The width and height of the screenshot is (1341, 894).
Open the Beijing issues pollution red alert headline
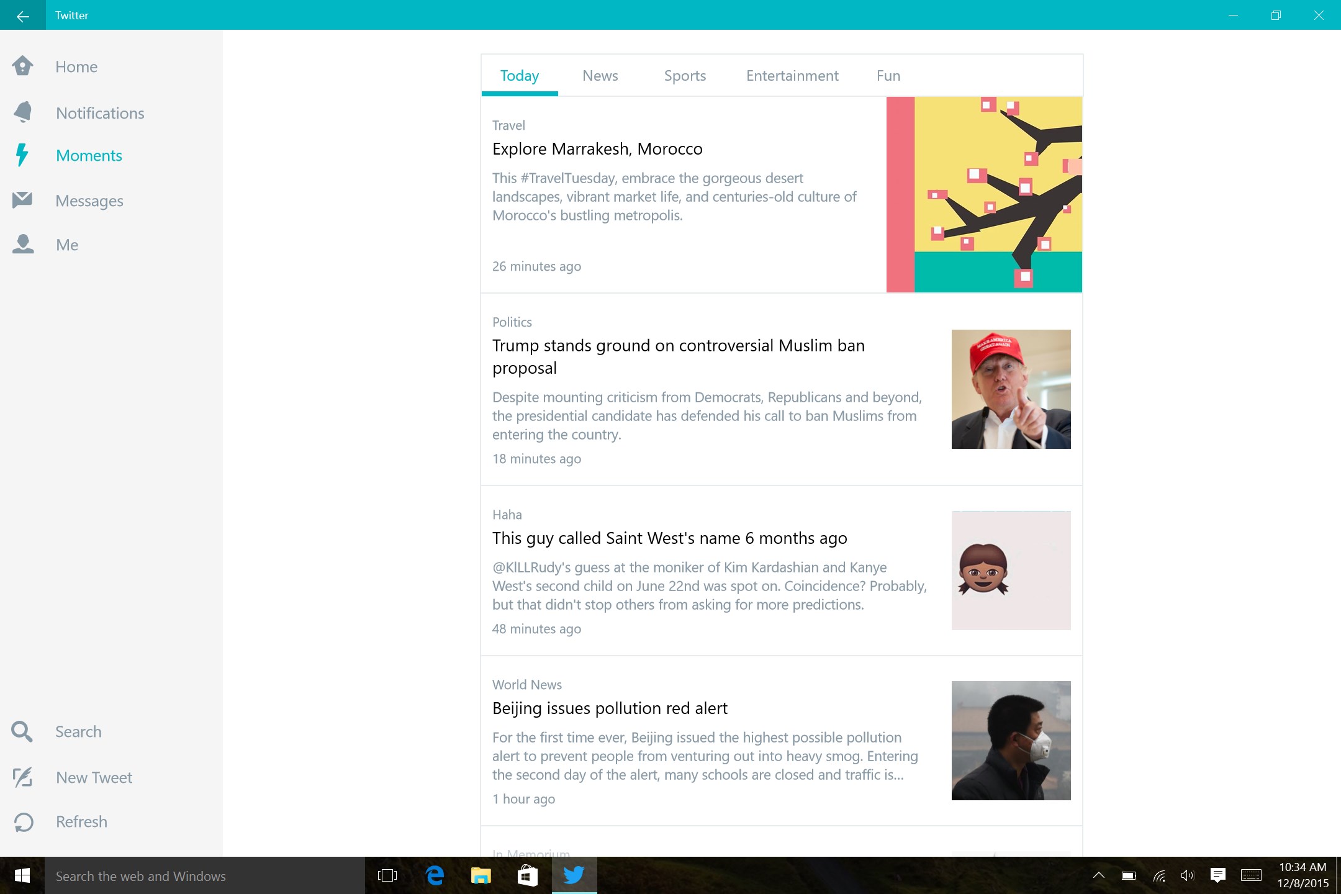[x=610, y=708]
